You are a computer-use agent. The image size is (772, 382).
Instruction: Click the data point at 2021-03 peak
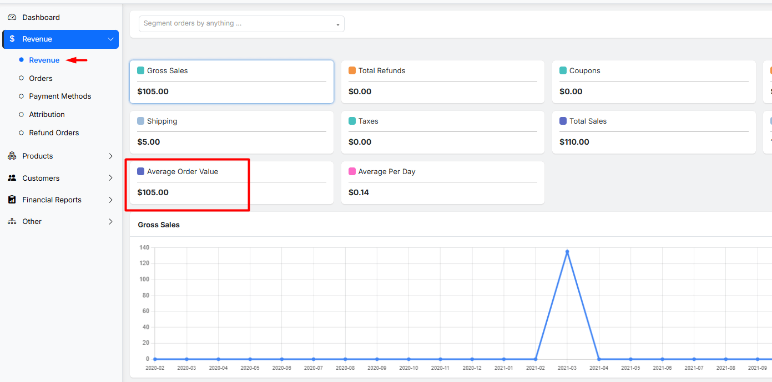coord(567,252)
